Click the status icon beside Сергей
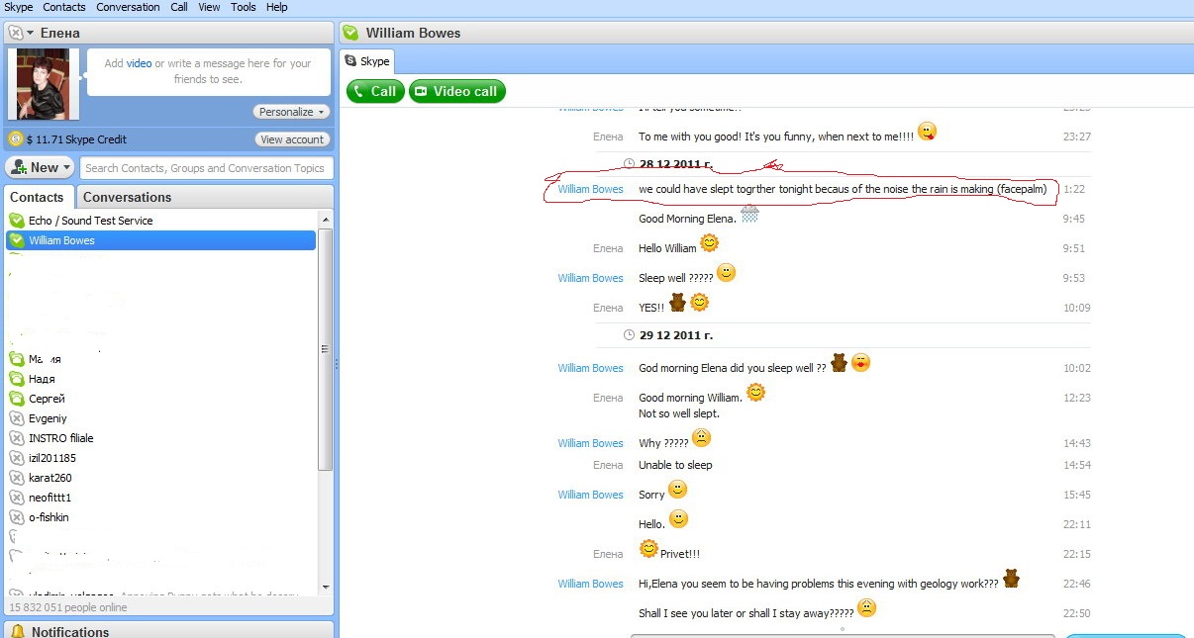The image size is (1194, 638). (17, 399)
